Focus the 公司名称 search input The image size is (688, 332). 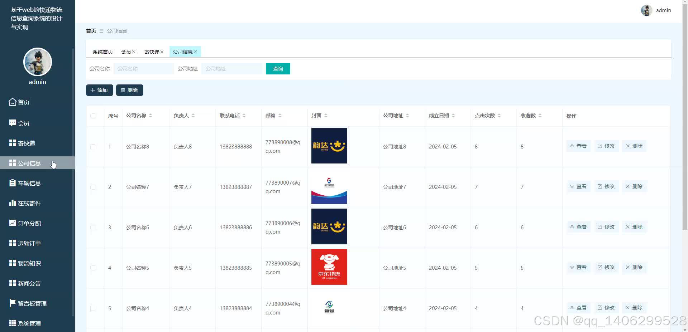coord(144,69)
